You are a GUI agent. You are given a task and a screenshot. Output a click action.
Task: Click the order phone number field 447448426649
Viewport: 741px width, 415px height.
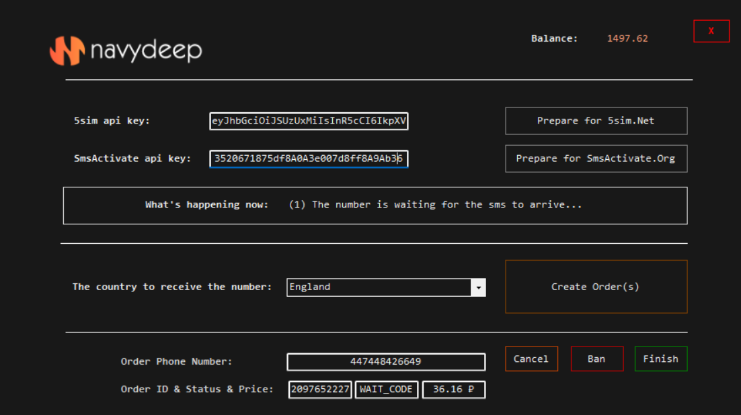pos(385,362)
